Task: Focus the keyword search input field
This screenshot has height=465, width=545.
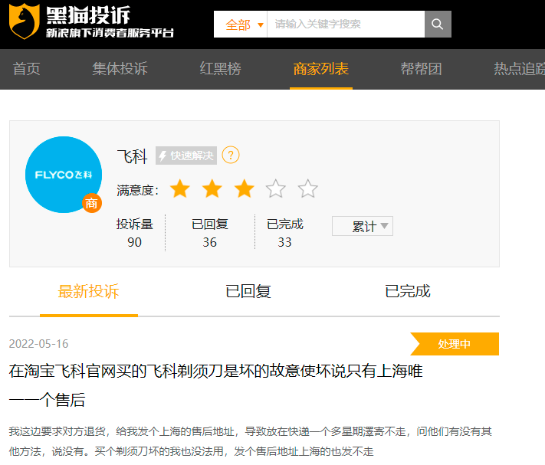Action: 346,25
